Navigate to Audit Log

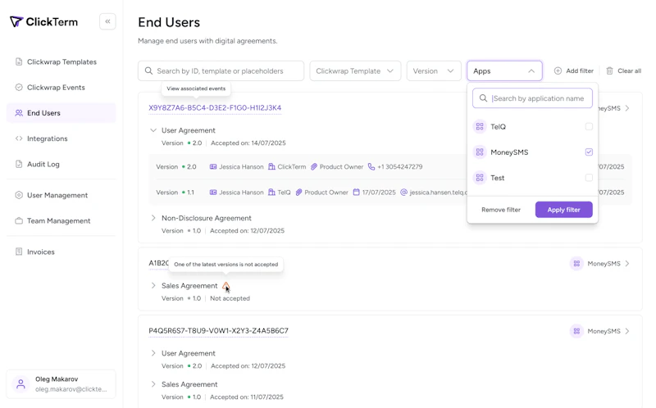(x=61, y=164)
